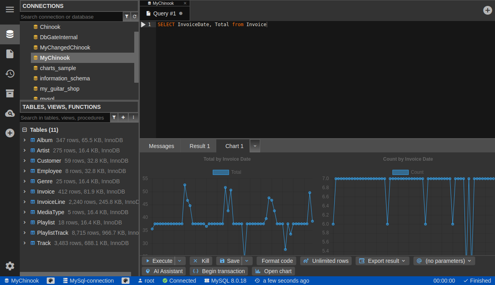The height and width of the screenshot is (285, 495).
Task: Toggle the Count series legend in chart
Action: [400, 172]
